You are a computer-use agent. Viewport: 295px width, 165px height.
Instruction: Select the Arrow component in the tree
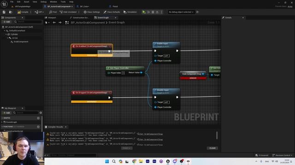(15, 38)
